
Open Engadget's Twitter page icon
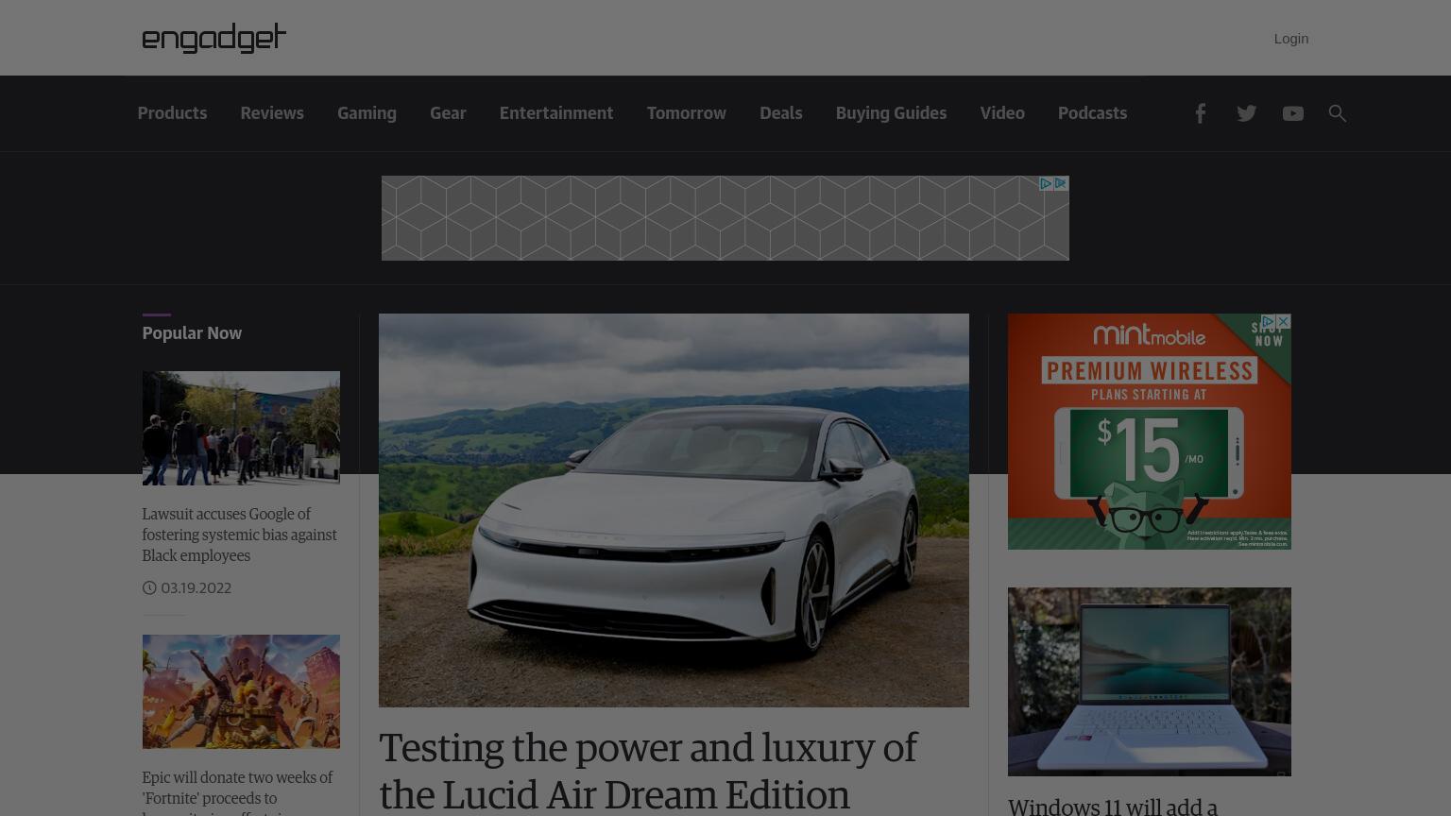pyautogui.click(x=1246, y=113)
